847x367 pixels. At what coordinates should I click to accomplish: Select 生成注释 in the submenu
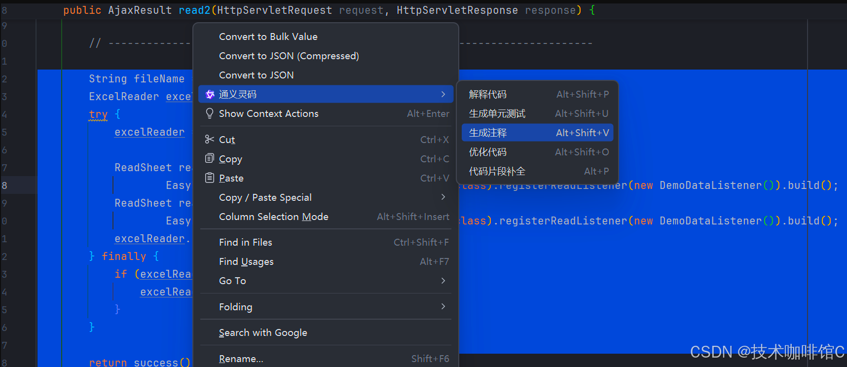click(538, 133)
